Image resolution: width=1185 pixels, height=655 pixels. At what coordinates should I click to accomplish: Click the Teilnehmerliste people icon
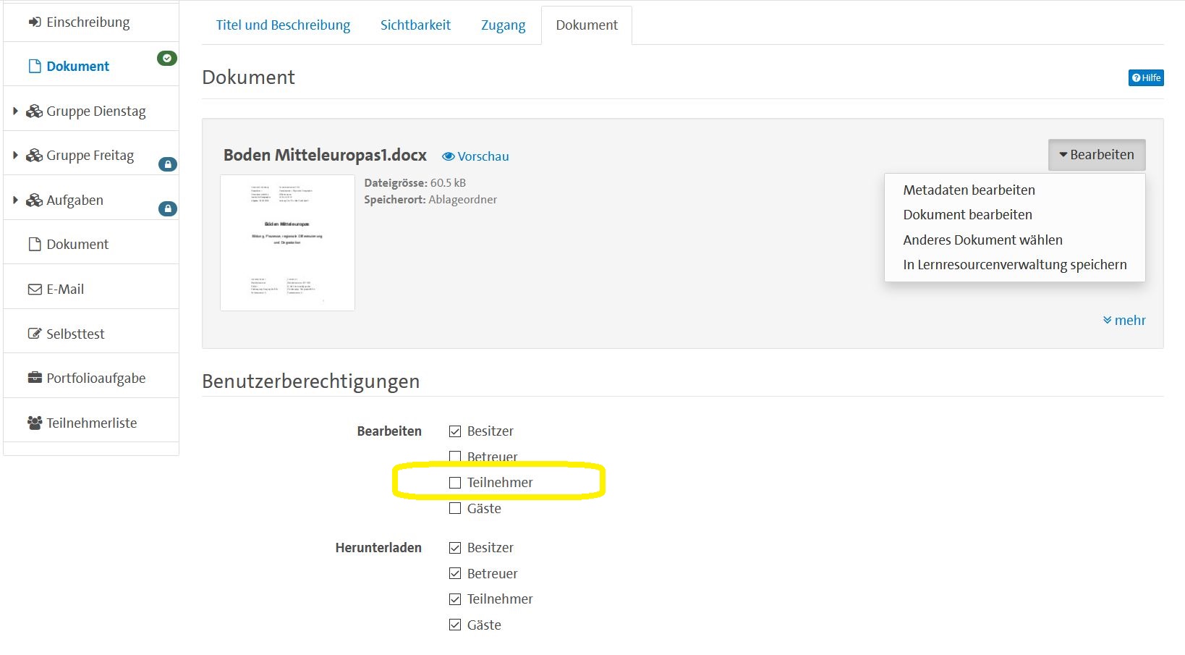(x=34, y=422)
